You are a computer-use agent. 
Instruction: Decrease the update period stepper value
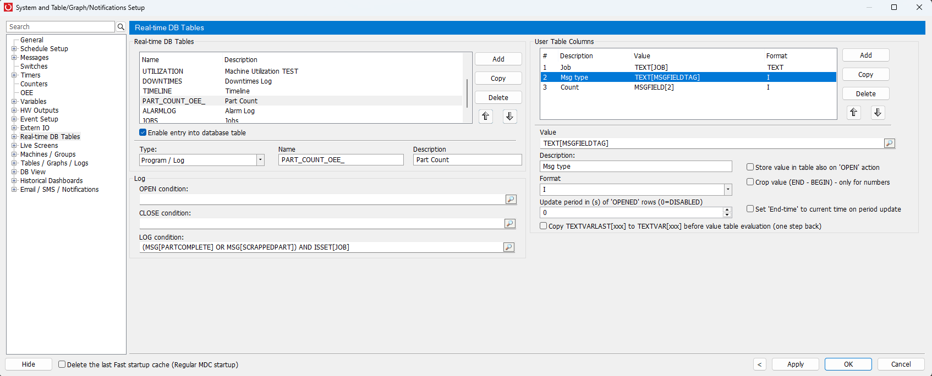coord(727,215)
